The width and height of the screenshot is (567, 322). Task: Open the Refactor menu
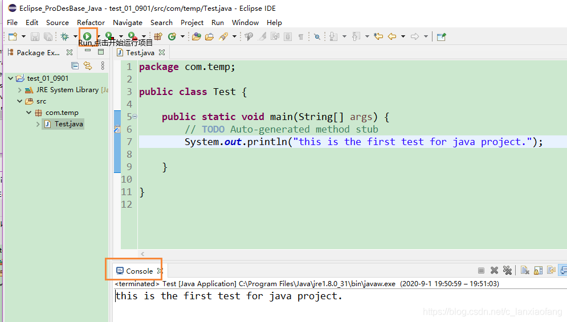coord(91,22)
